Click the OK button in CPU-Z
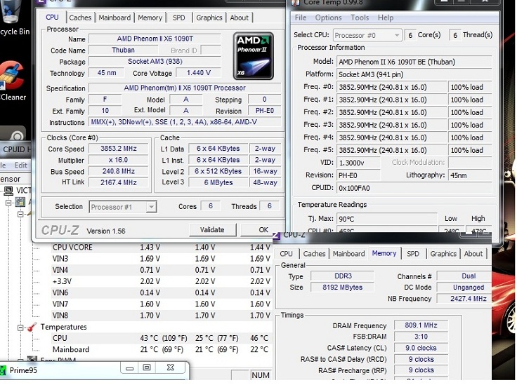 (263, 229)
